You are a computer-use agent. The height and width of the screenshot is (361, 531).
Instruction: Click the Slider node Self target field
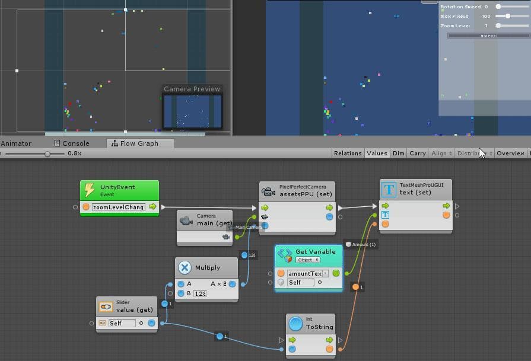pyautogui.click(x=122, y=324)
